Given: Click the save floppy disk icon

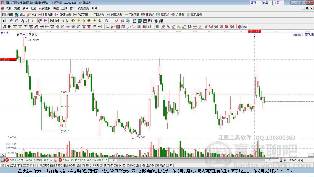Looking at the screenshot, I should click(150, 21).
